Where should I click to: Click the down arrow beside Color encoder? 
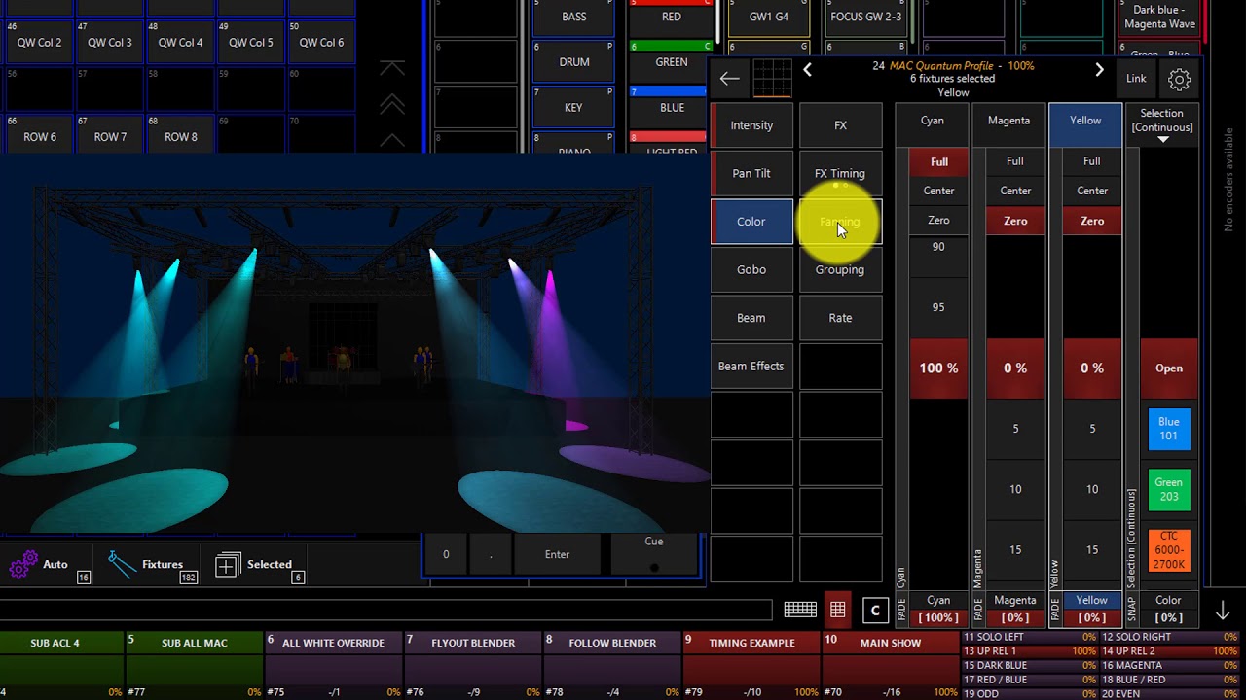(x=1223, y=611)
